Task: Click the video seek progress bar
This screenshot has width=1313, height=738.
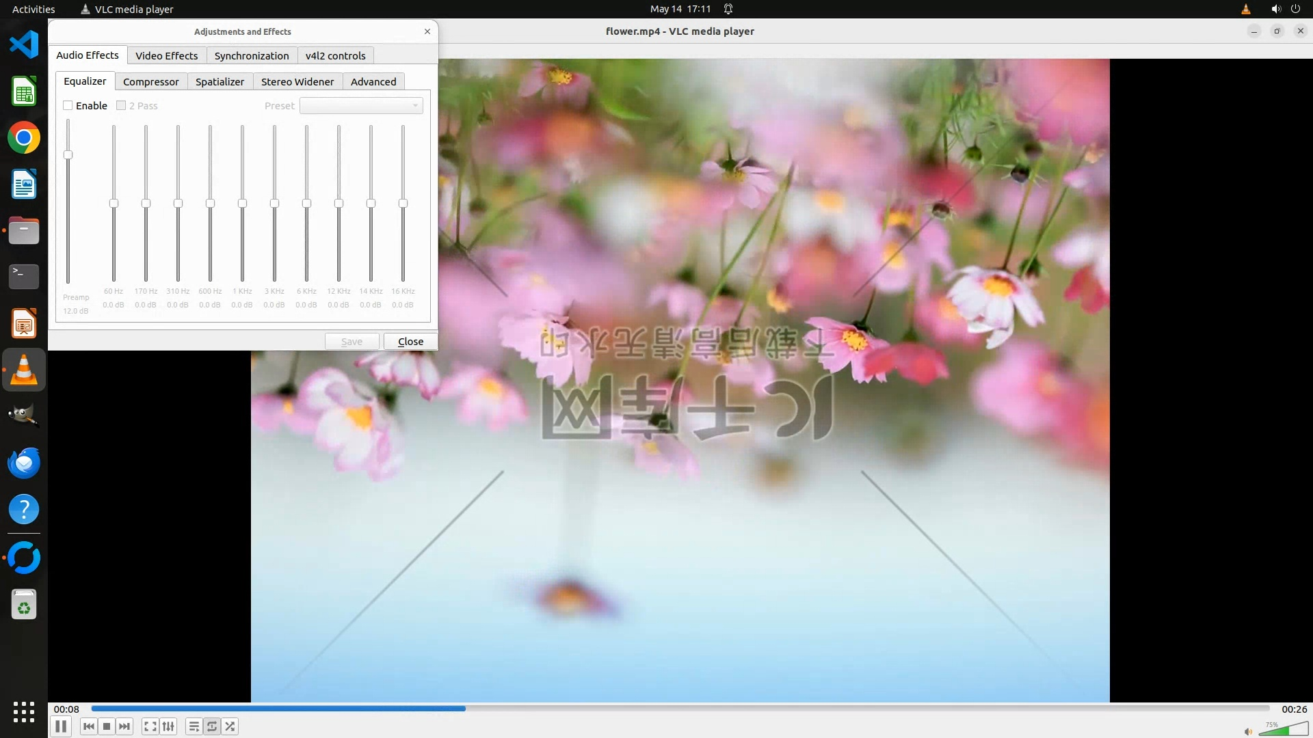Action: click(x=680, y=709)
